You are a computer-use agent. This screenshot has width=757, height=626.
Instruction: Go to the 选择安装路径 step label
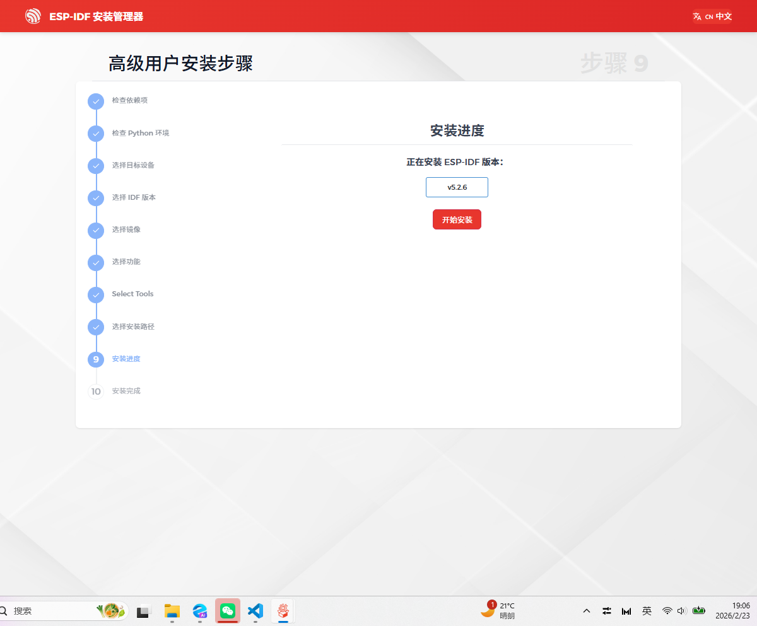click(133, 327)
